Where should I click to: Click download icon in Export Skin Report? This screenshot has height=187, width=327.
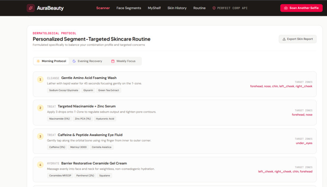click(x=284, y=39)
